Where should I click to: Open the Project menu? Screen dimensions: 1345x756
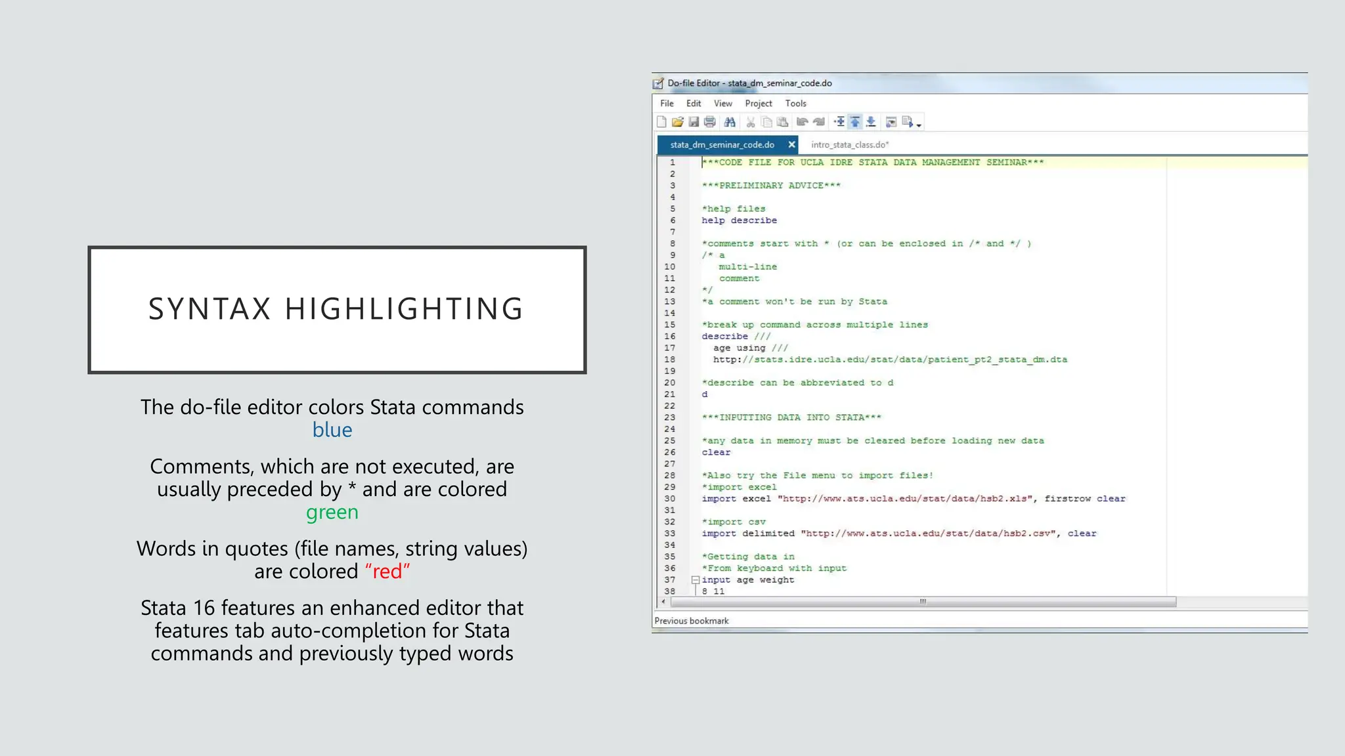[x=758, y=104]
